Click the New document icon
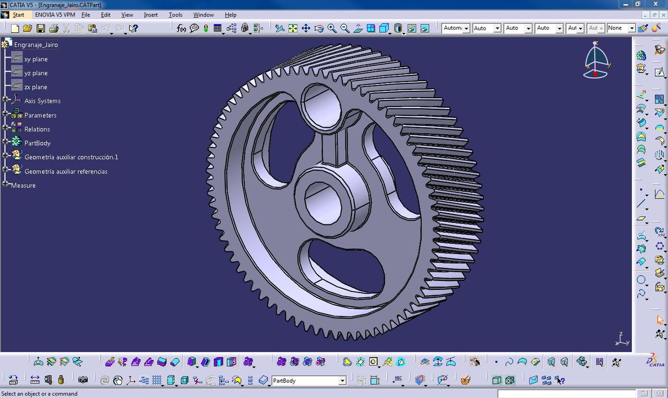Viewport: 668px width, 398px height. [x=15, y=28]
